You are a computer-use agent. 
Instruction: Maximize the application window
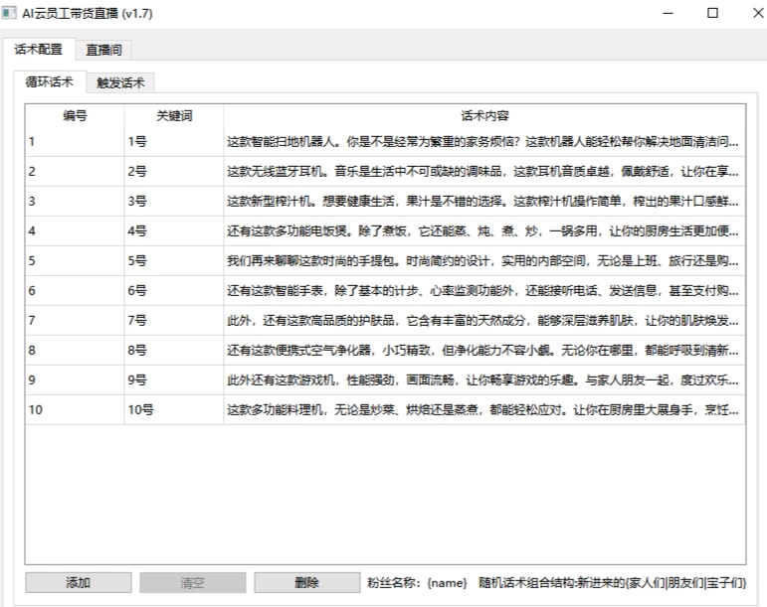pos(712,14)
